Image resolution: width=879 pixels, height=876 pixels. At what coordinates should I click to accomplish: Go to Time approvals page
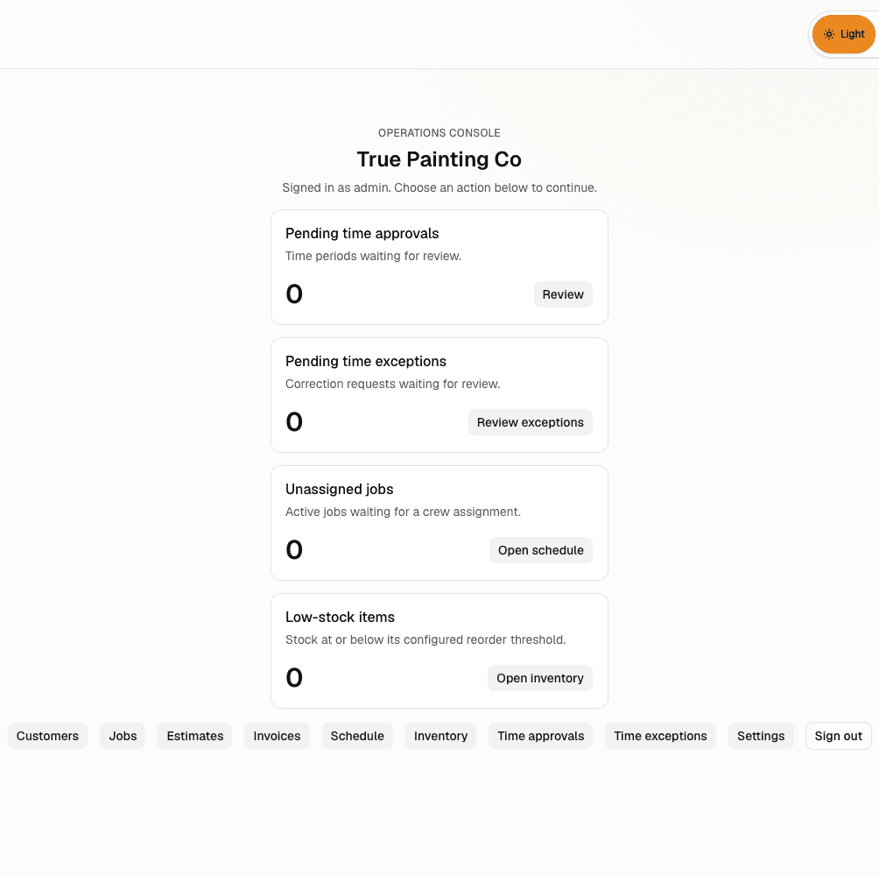[540, 736]
